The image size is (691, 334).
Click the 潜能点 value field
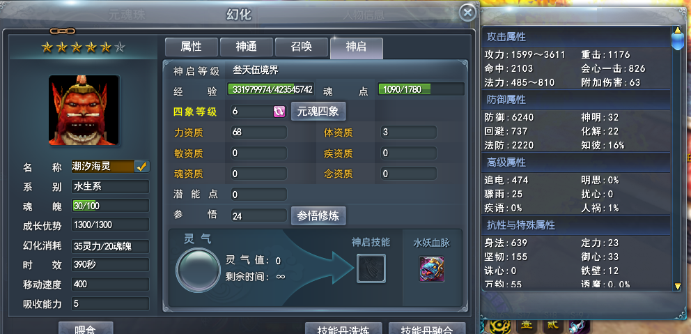(x=258, y=195)
